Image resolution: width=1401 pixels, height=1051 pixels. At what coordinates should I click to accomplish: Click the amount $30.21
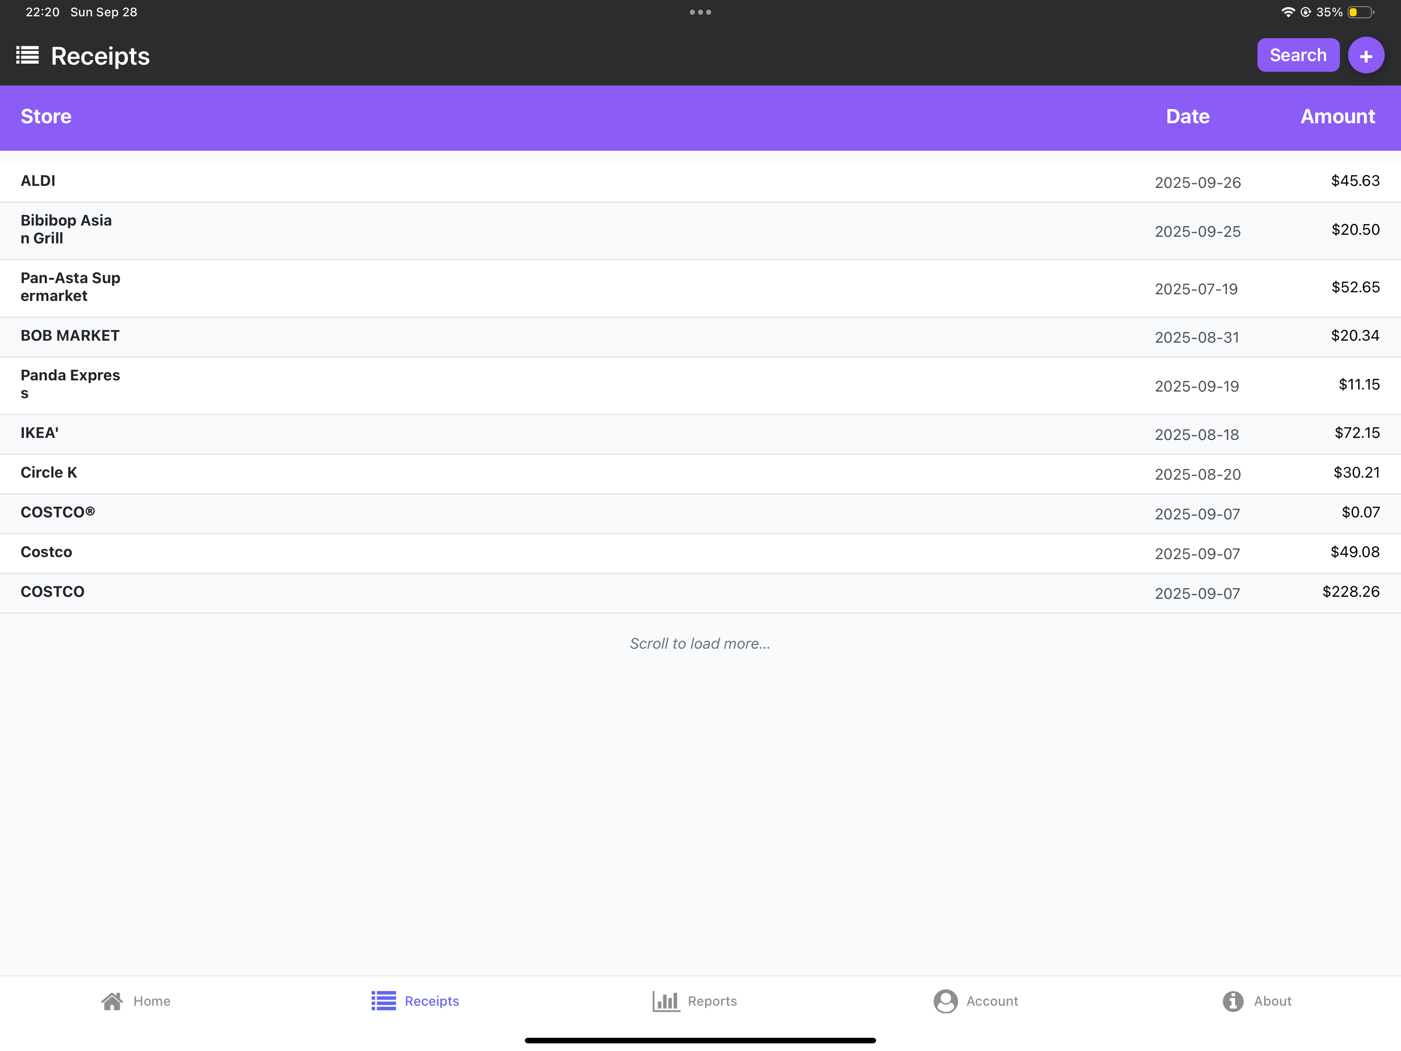pyautogui.click(x=1356, y=473)
